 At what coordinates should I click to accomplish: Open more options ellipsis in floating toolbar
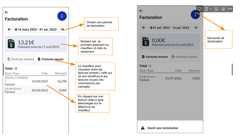(x=230, y=9)
